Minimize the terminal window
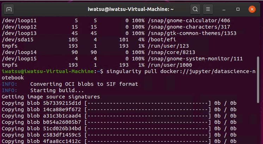The width and height of the screenshot is (263, 144). [x=224, y=9]
